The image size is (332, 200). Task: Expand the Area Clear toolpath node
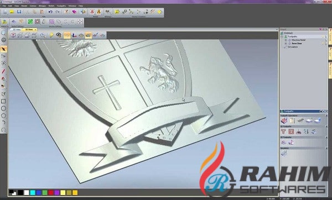click(x=286, y=43)
